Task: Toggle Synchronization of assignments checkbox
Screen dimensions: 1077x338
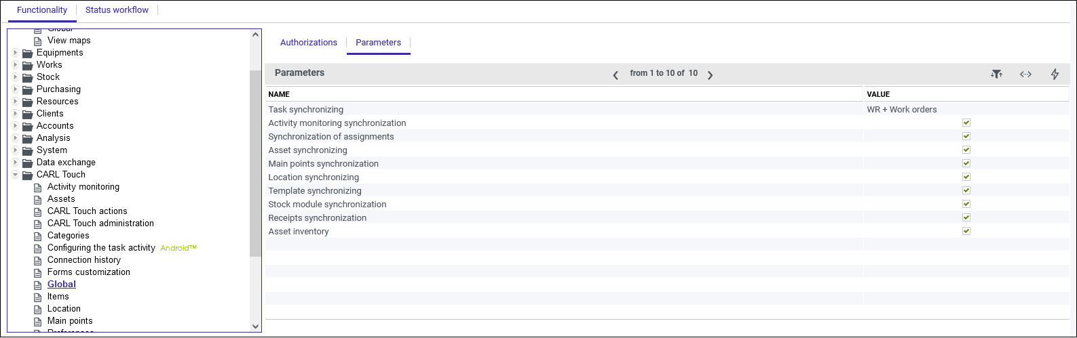Action: pos(966,136)
